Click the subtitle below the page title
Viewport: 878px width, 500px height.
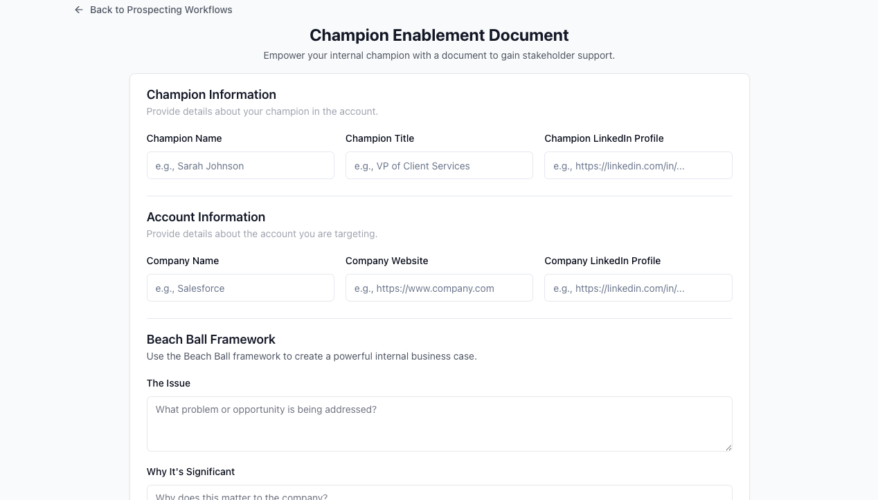[439, 55]
